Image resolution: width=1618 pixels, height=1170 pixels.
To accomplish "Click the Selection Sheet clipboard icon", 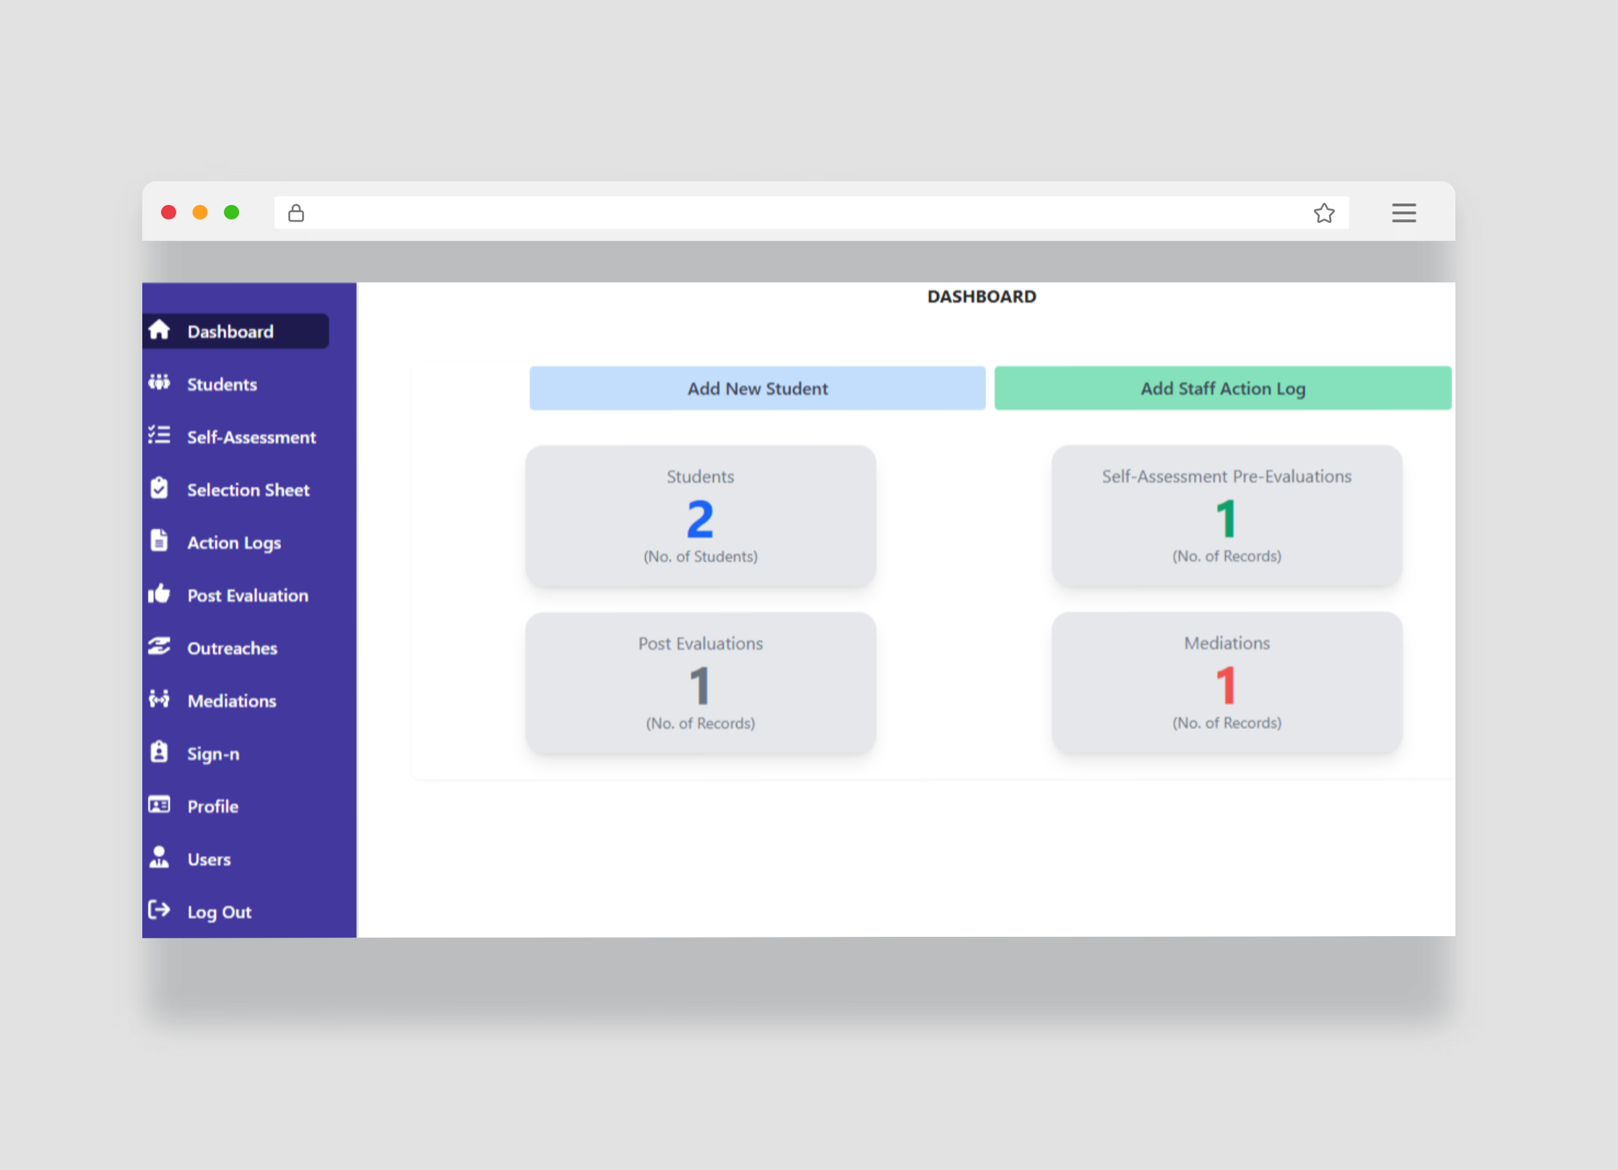I will coord(159,489).
